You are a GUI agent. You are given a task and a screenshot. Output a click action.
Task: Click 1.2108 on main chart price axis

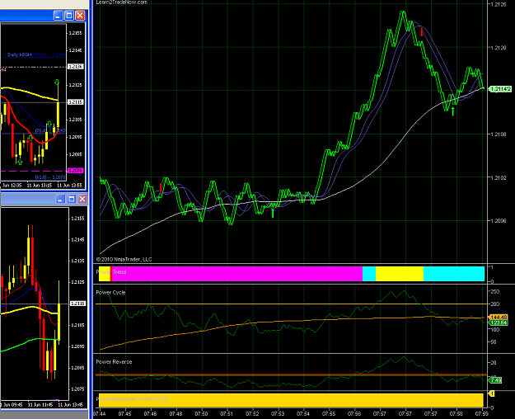(x=499, y=134)
